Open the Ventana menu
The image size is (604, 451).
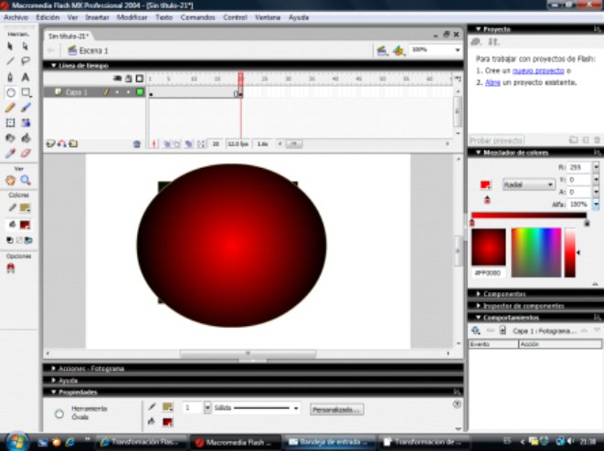coord(268,17)
